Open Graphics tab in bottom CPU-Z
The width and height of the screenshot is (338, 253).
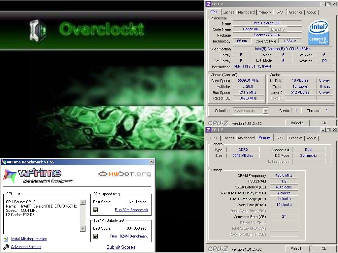(295, 138)
